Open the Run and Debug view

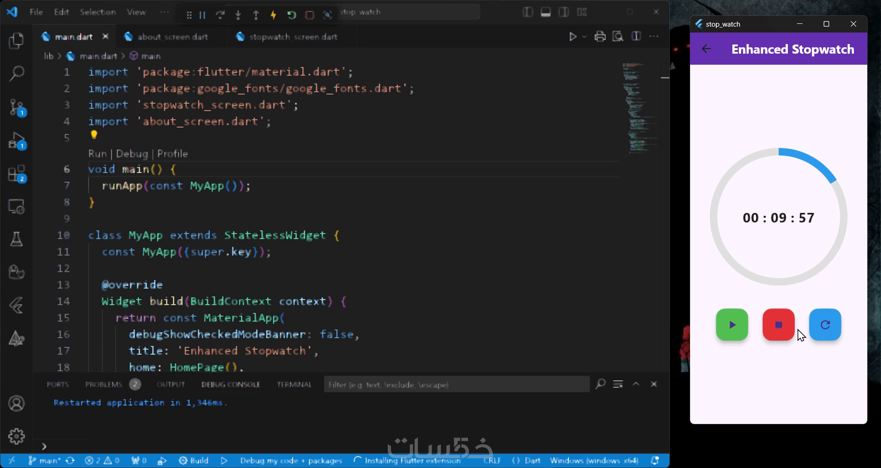(17, 141)
